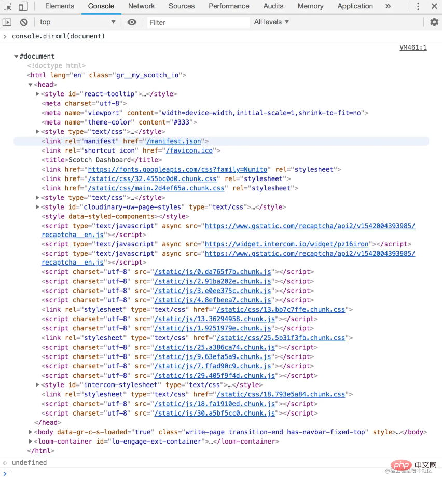Switch to the Memory tab
The image size is (442, 482).
coord(310,6)
